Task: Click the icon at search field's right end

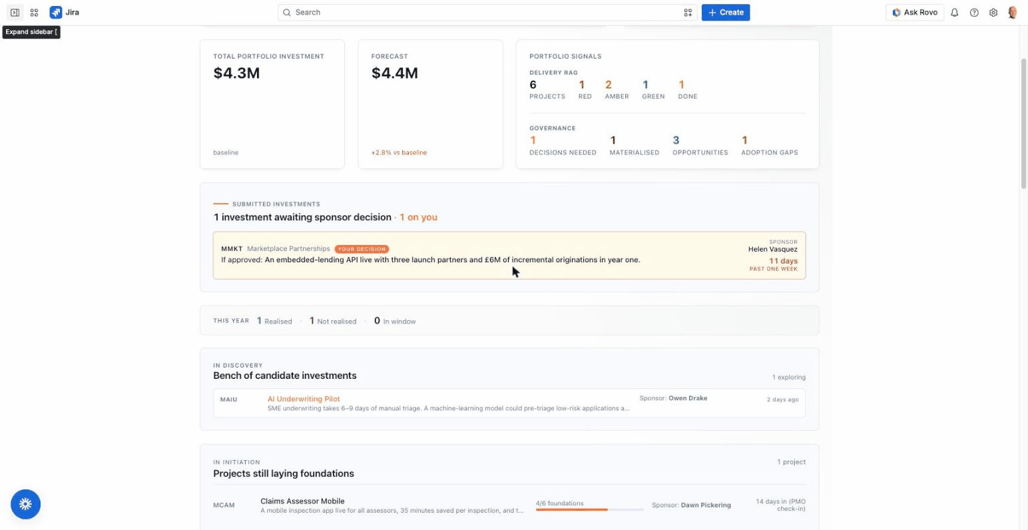Action: coord(688,13)
